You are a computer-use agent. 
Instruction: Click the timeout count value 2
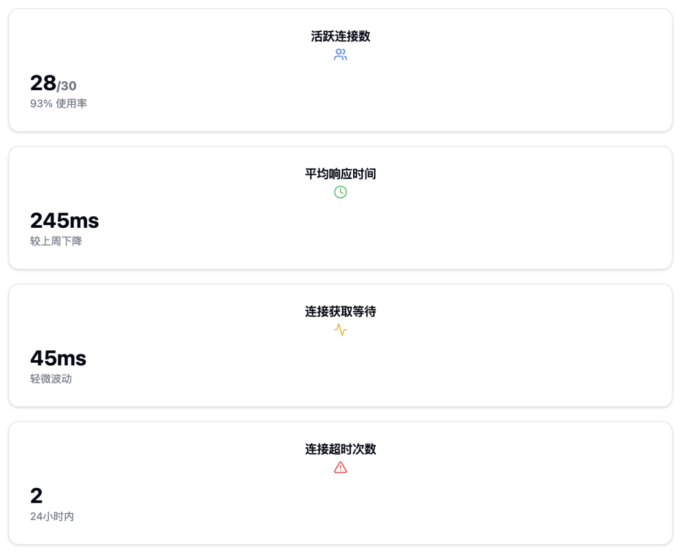click(37, 496)
